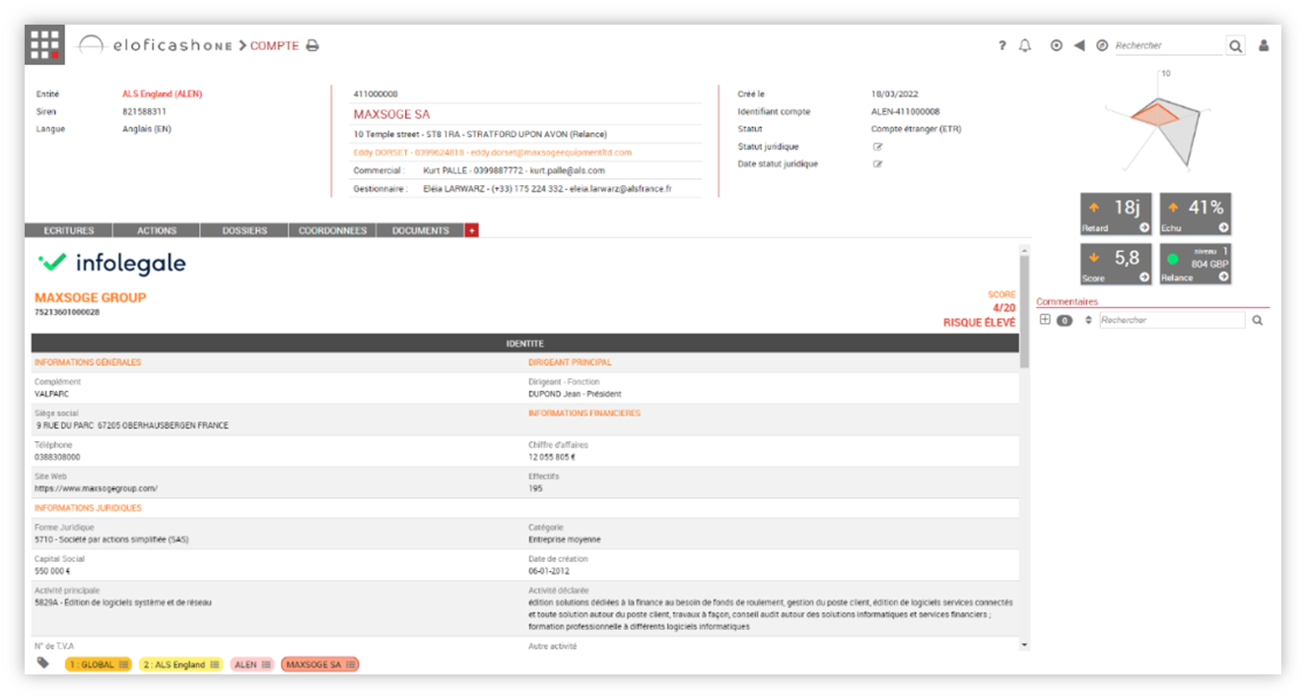
Task: Toggle the comments sort order arrows
Action: 1088,319
